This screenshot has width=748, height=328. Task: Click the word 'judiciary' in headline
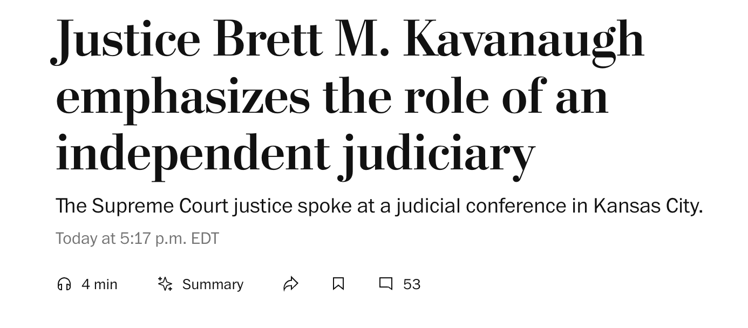click(436, 155)
